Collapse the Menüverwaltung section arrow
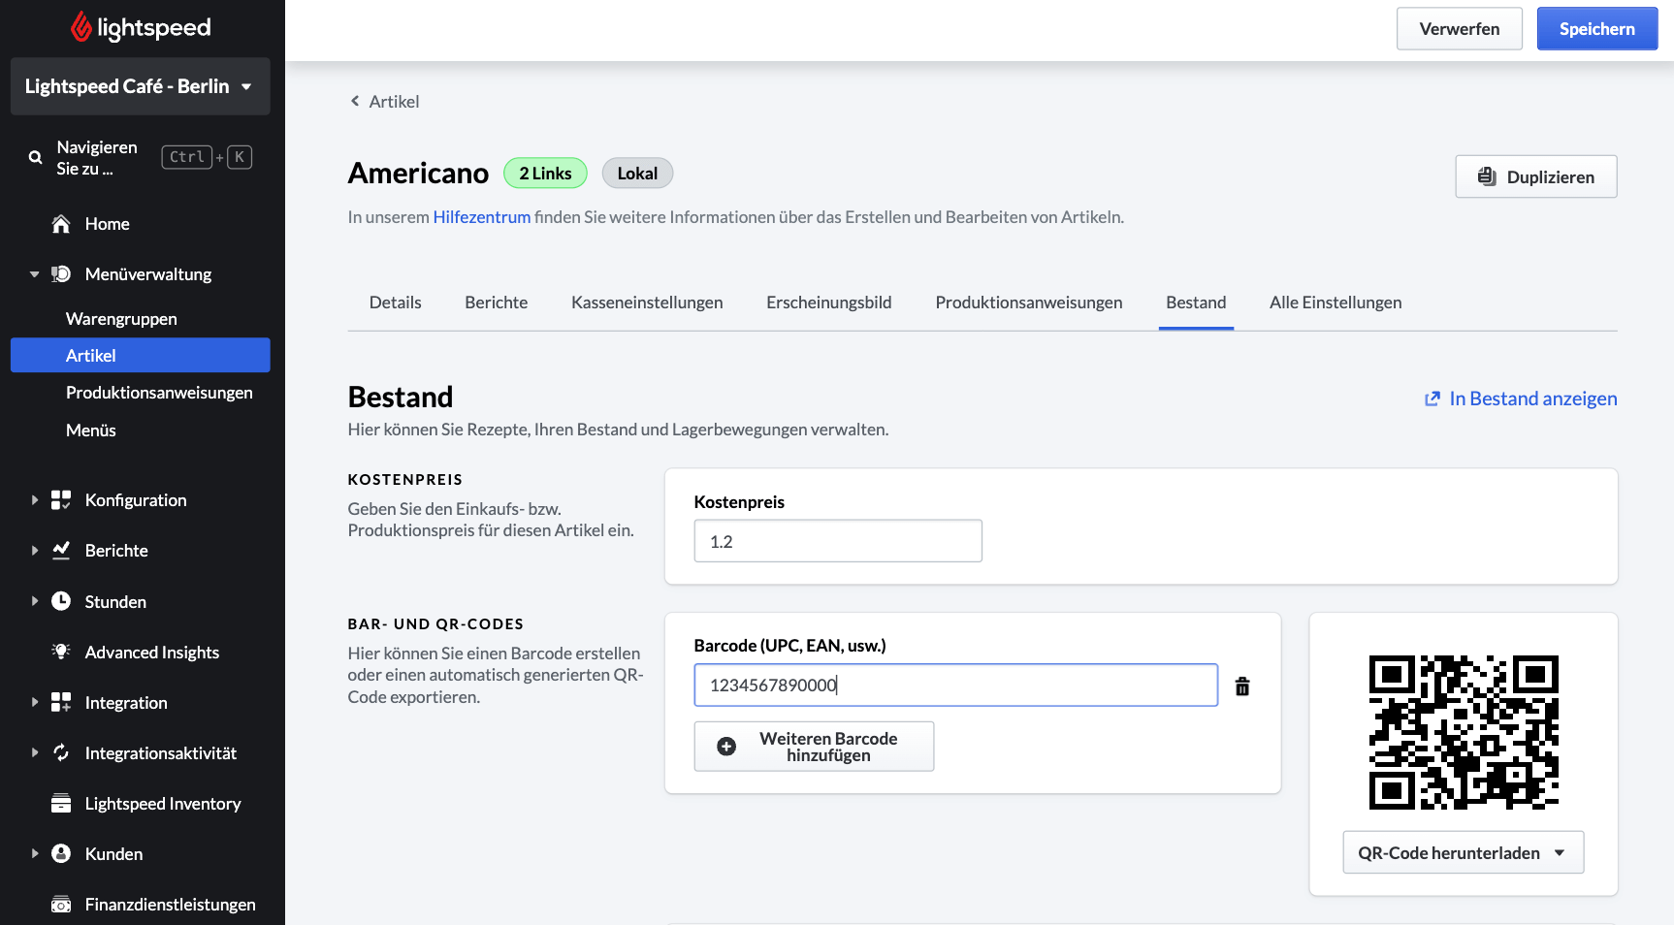This screenshot has height=925, width=1674. coord(35,274)
